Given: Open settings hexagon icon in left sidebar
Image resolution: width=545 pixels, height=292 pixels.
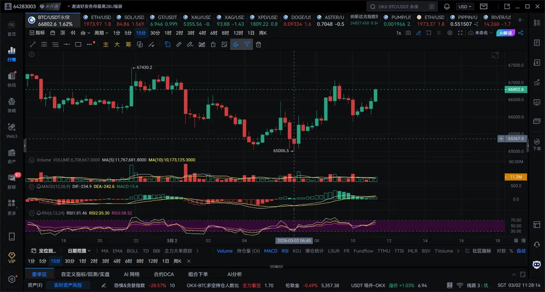Looking at the screenshot, I should [12, 279].
